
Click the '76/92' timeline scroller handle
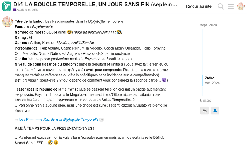click(x=209, y=78)
